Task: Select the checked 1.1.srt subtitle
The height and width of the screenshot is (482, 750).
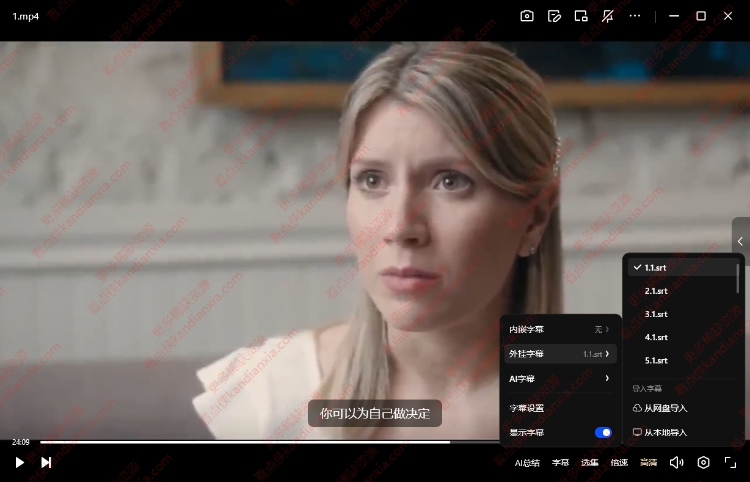Action: [655, 268]
